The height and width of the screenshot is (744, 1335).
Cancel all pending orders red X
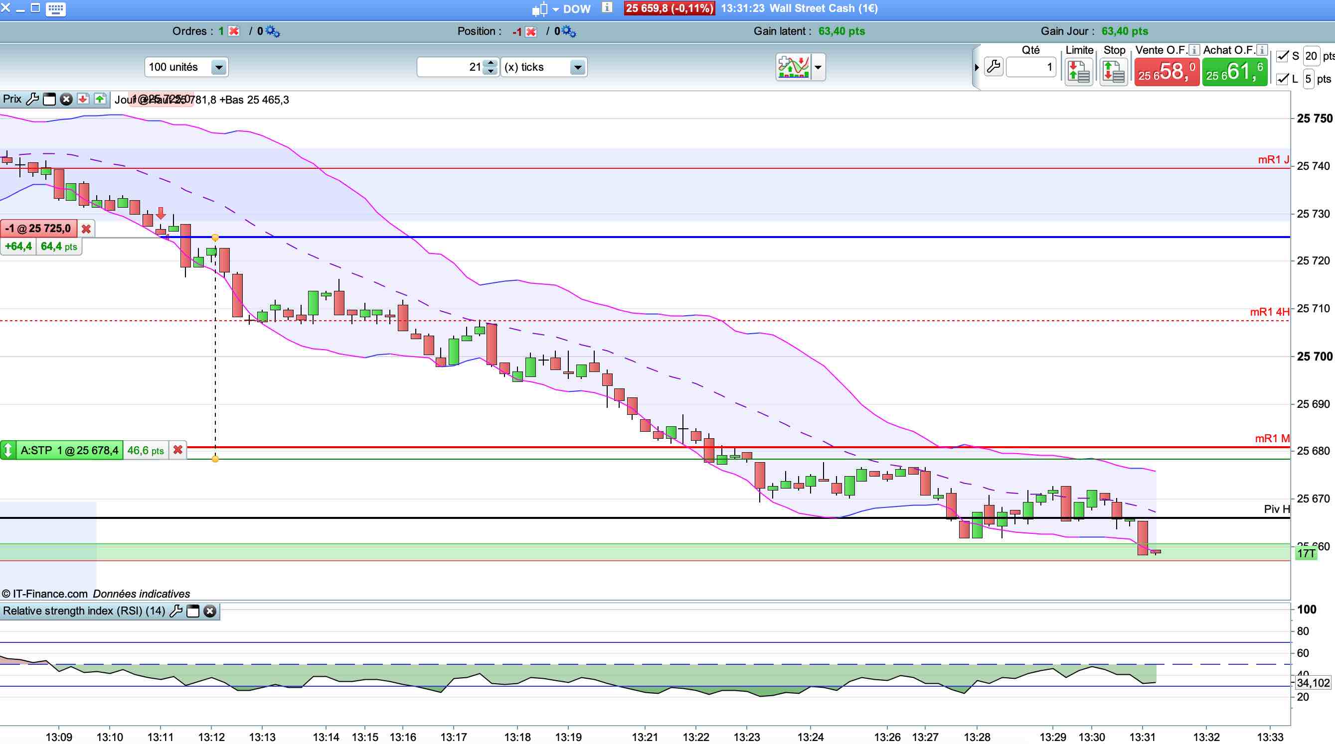click(234, 31)
